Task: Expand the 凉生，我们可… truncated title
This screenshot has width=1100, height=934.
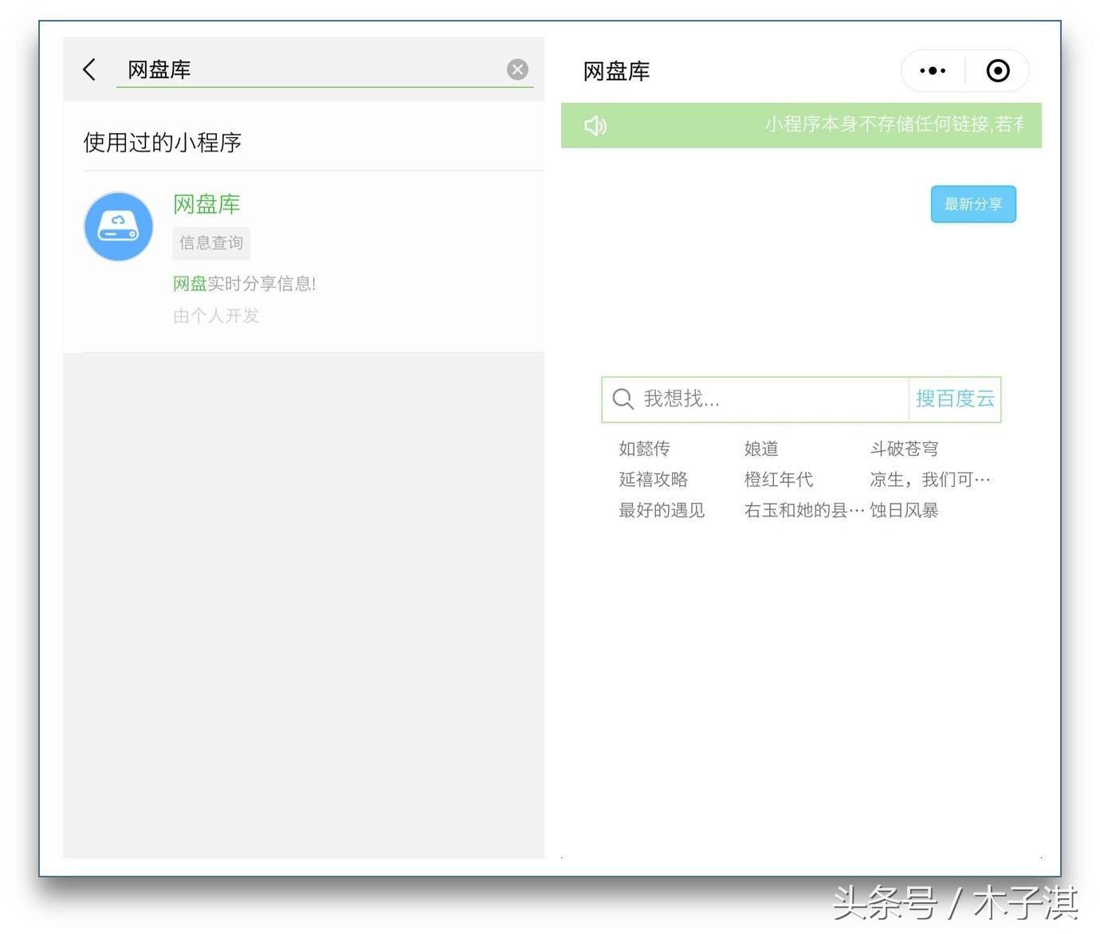Action: 929,479
